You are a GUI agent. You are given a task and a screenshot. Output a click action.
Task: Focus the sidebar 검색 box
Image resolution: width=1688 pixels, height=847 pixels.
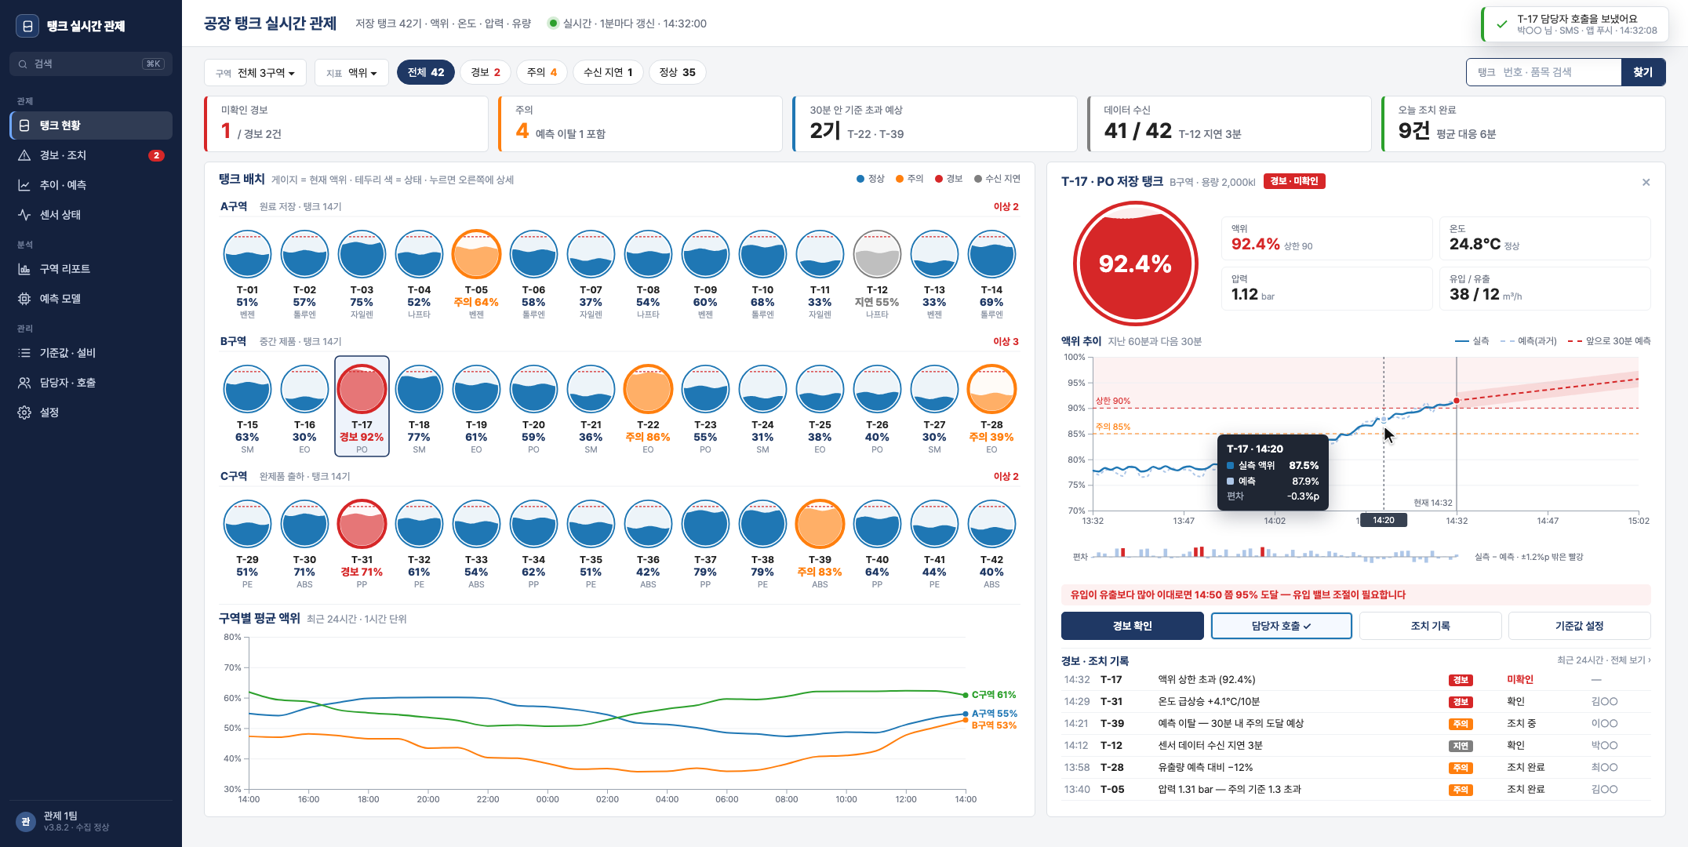[91, 64]
